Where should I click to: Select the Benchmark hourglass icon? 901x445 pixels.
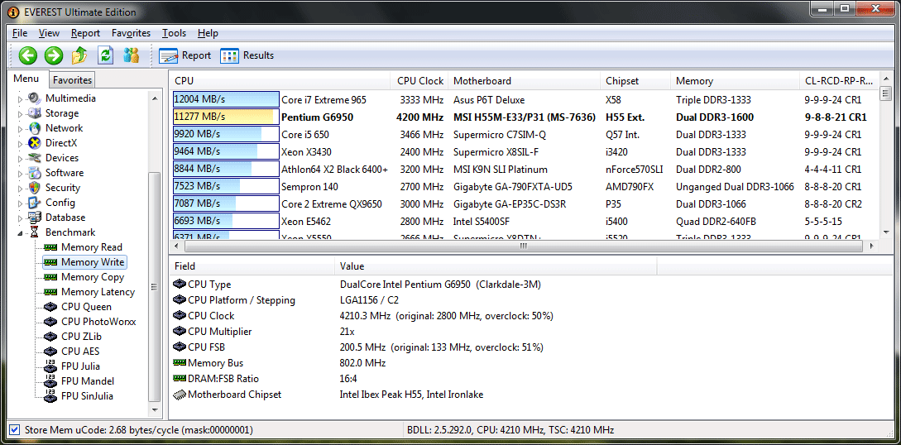pyautogui.click(x=35, y=232)
